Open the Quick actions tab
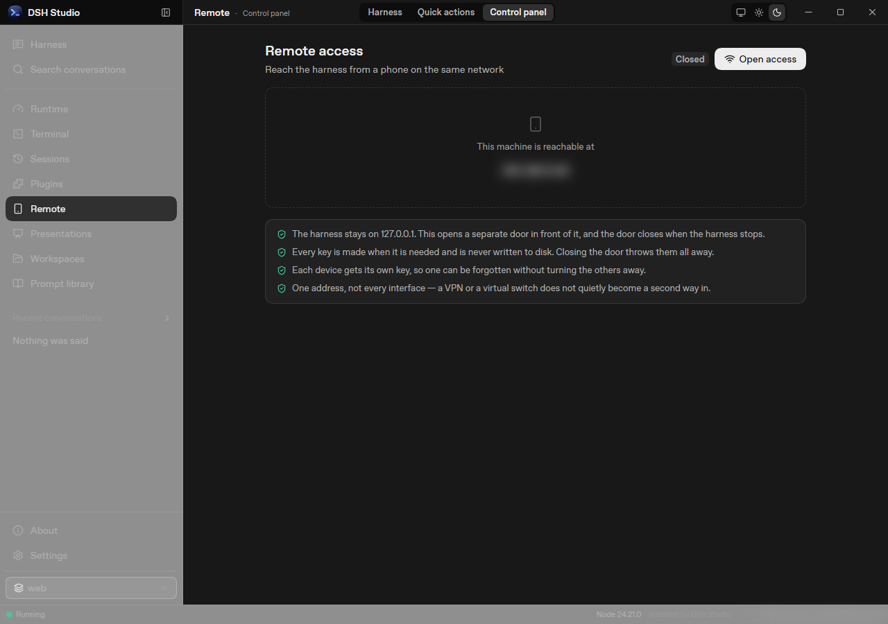This screenshot has width=888, height=624. [446, 12]
